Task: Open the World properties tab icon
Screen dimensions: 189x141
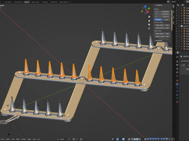Action: (177, 76)
